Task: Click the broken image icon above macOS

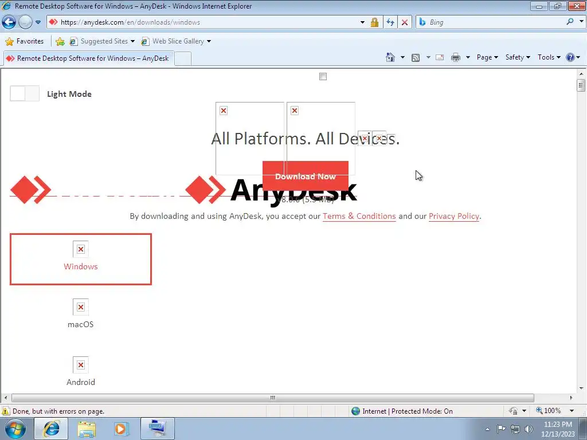Action: pos(81,307)
